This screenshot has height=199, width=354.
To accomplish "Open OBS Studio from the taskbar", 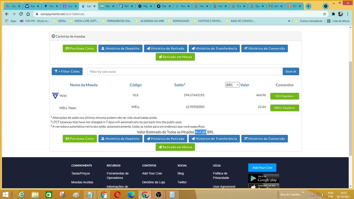I will point(158,195).
